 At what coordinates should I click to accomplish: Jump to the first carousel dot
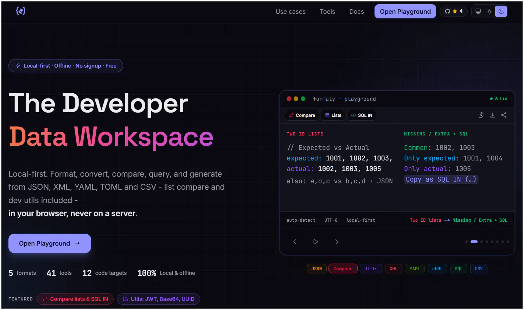tap(467, 242)
